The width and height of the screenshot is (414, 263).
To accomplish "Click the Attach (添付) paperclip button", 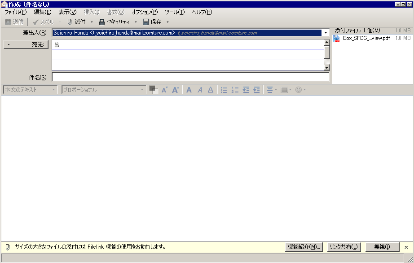I will [x=76, y=22].
